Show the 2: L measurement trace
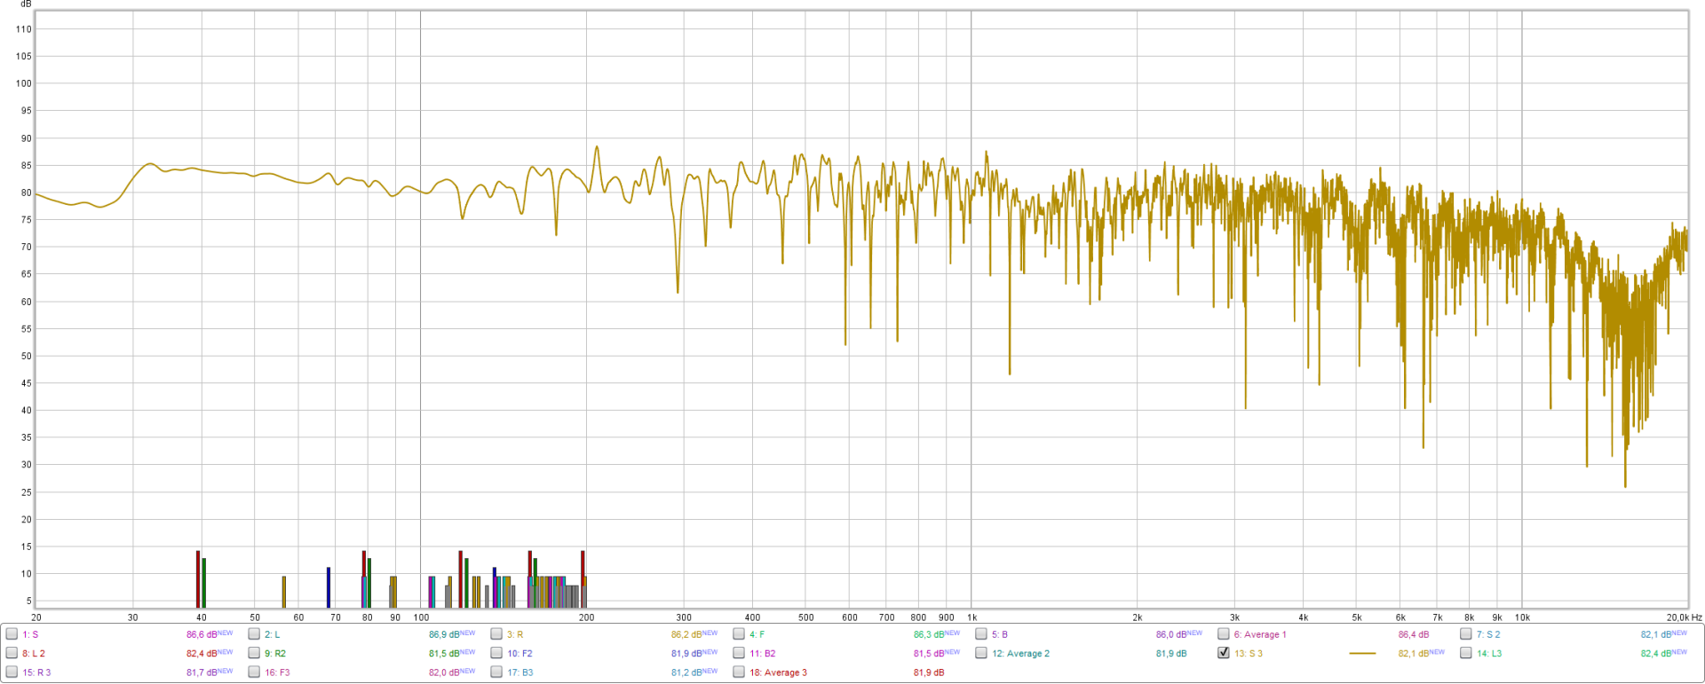The height and width of the screenshot is (684, 1705). pyautogui.click(x=254, y=634)
